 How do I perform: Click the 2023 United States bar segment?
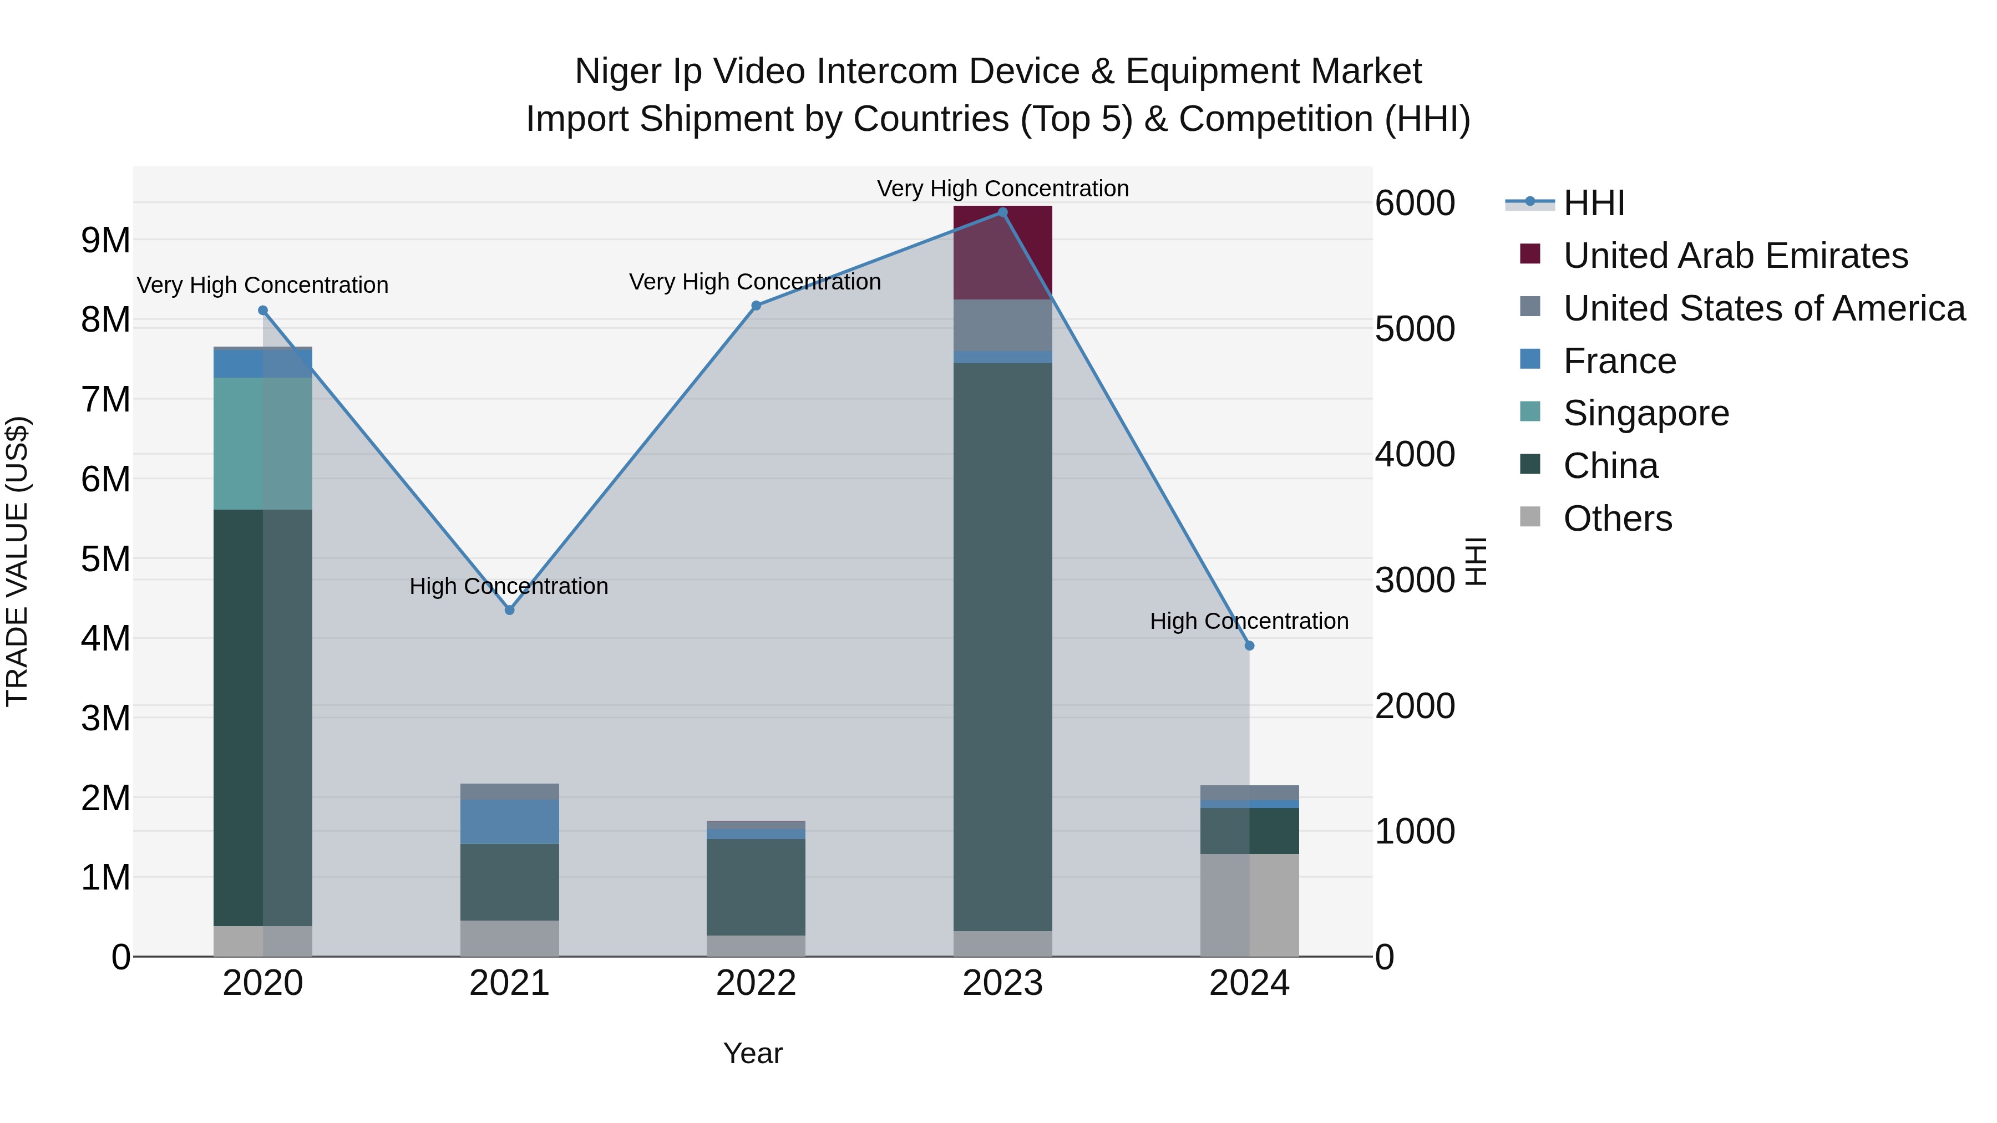pos(1002,325)
